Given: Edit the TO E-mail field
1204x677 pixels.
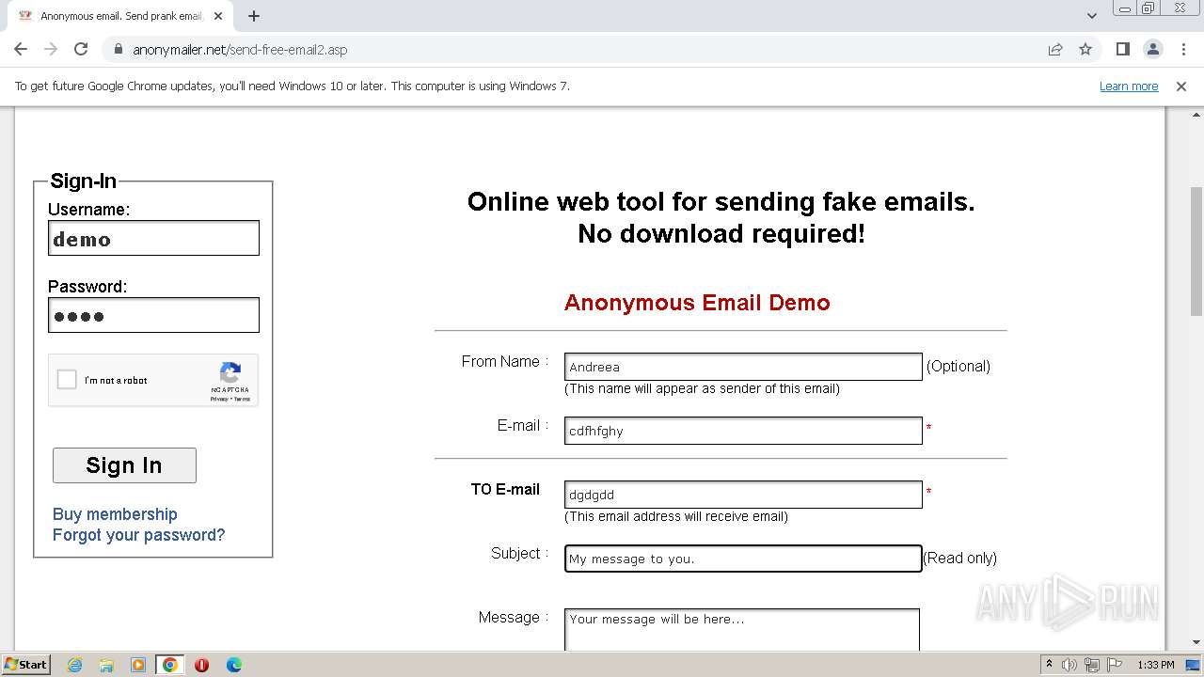Looking at the screenshot, I should 743,495.
